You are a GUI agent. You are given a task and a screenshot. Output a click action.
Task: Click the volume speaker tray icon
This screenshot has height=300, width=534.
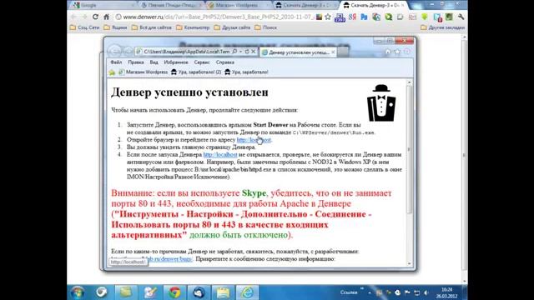point(426,292)
